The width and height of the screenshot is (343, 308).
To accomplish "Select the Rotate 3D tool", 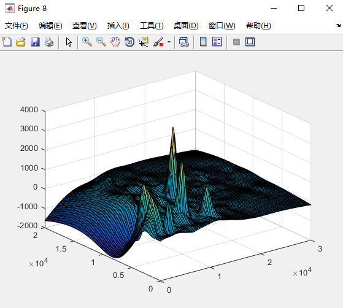I will point(129,42).
